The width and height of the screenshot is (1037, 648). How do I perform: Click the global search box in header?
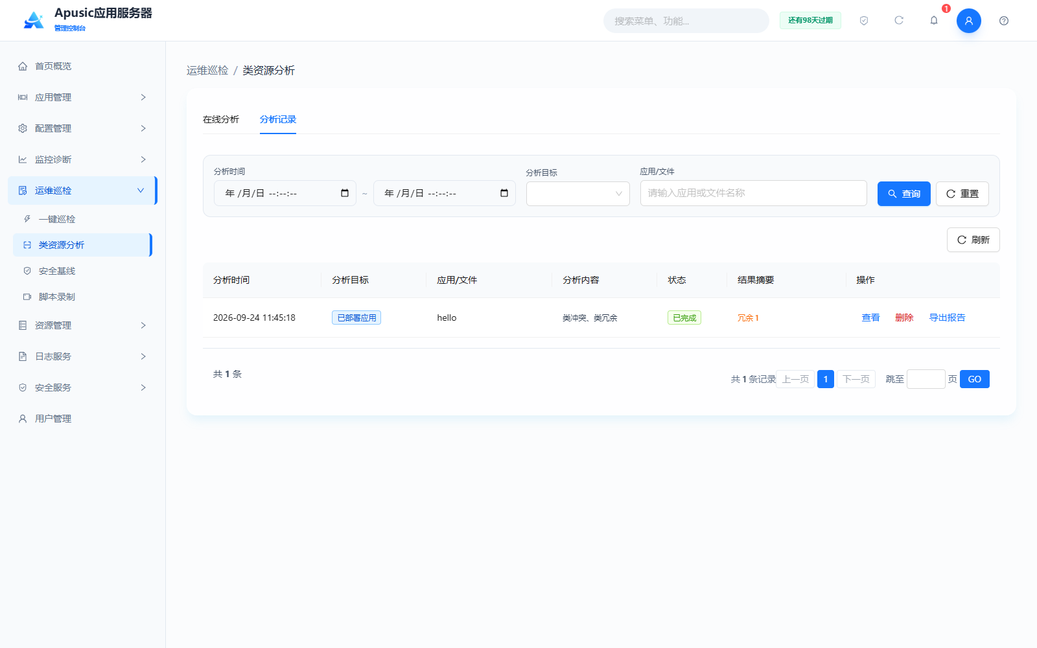point(686,21)
